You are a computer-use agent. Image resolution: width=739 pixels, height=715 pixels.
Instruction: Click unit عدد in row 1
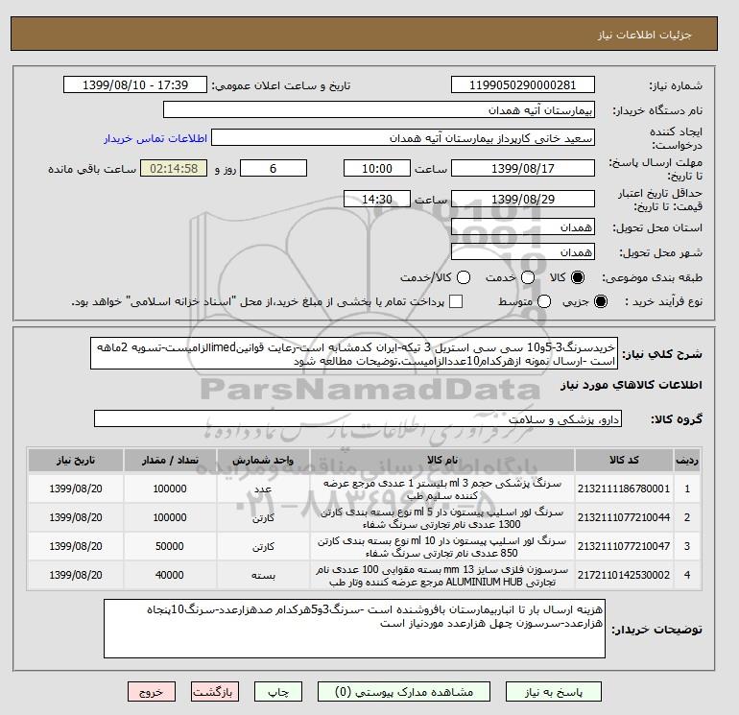point(263,489)
